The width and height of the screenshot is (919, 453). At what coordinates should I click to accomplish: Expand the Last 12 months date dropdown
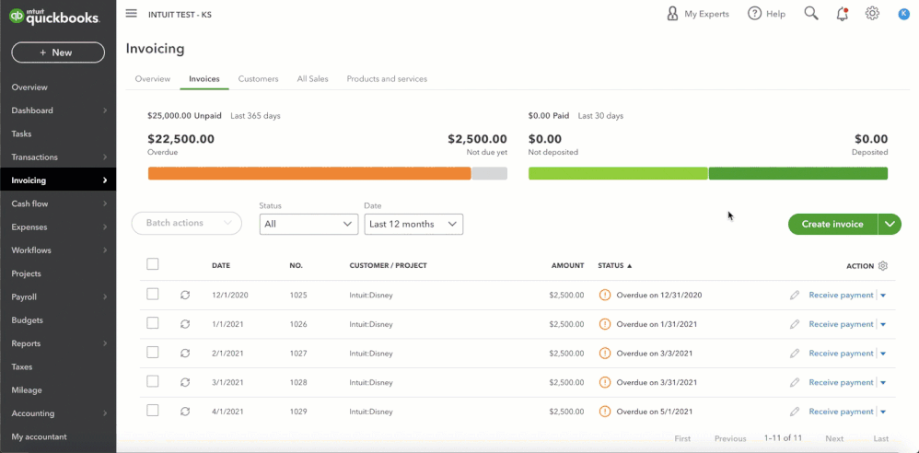tap(413, 224)
